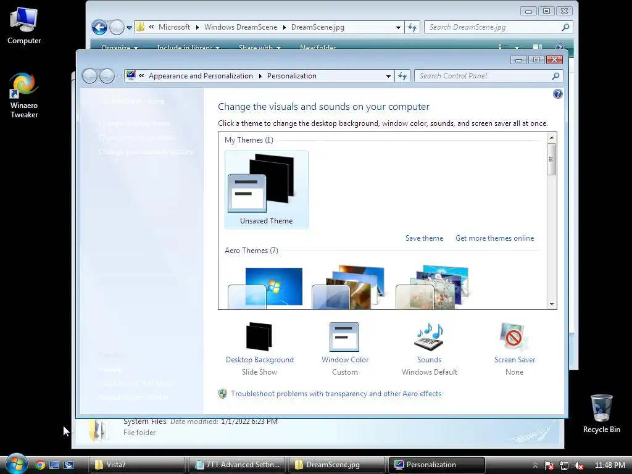Image resolution: width=632 pixels, height=474 pixels.
Task: Click the muted volume tray icon
Action: point(579,465)
